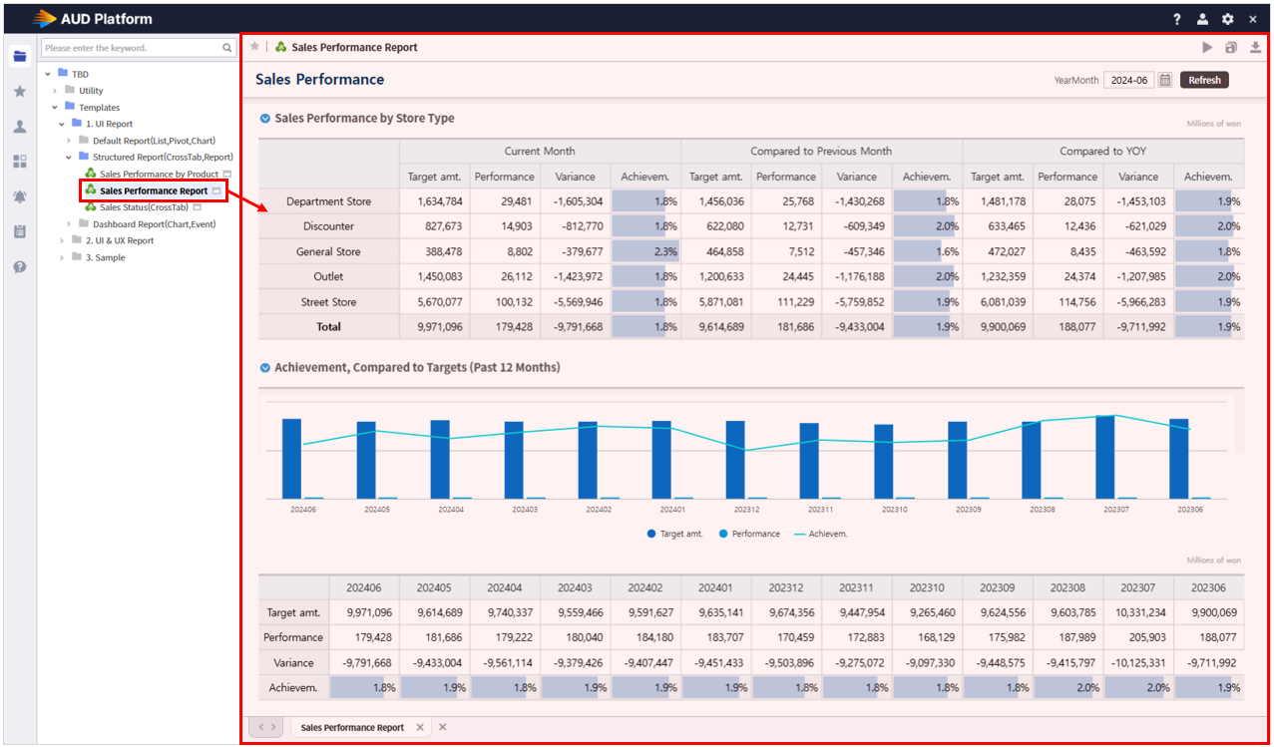Viewport: 1274px width, 747px height.
Task: Open calendar picker next to YearMonth
Action: [1164, 80]
